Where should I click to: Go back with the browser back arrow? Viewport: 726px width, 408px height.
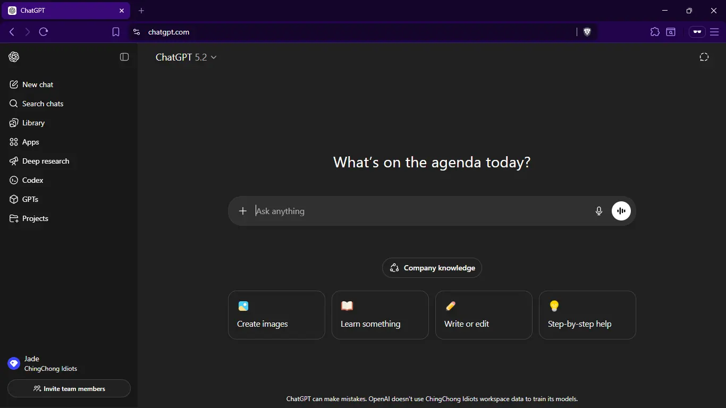[x=12, y=32]
